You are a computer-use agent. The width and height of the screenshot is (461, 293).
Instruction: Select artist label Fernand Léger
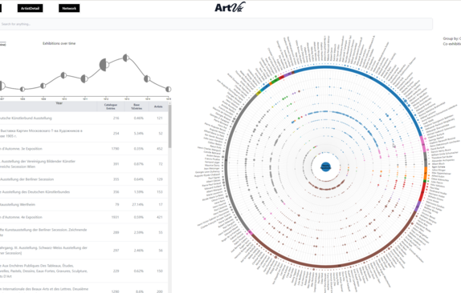pos(212,162)
